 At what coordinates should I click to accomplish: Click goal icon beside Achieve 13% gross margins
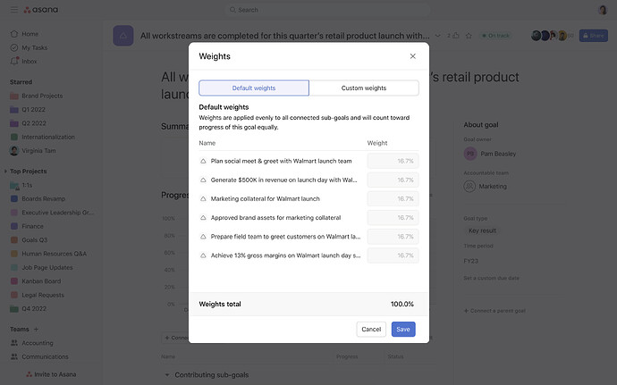point(203,255)
